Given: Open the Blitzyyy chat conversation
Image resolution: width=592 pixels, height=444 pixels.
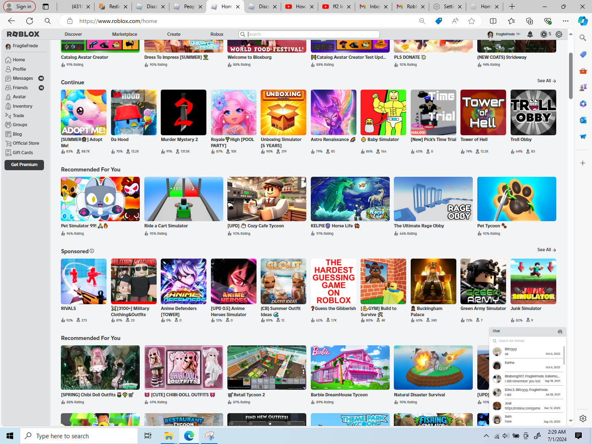Looking at the screenshot, I should click(527, 351).
